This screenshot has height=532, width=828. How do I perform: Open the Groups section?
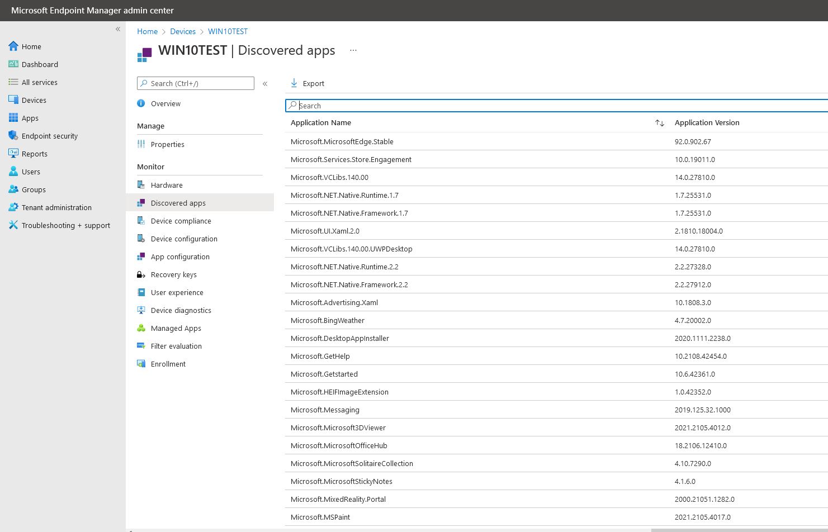point(32,189)
